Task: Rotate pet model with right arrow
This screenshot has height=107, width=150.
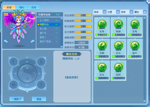Action: [x=32, y=41]
